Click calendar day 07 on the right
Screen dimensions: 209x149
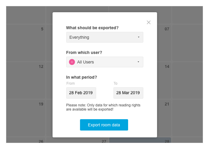click(167, 29)
